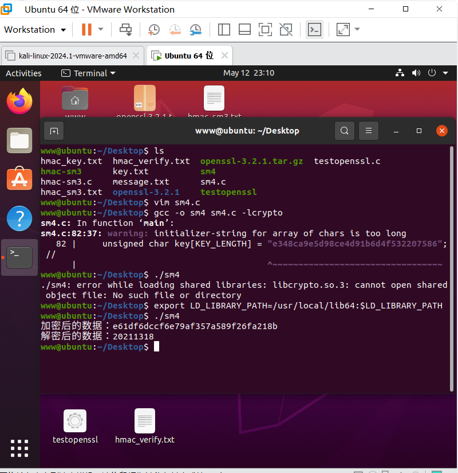Toggle the VMware library sidebar

click(224, 30)
